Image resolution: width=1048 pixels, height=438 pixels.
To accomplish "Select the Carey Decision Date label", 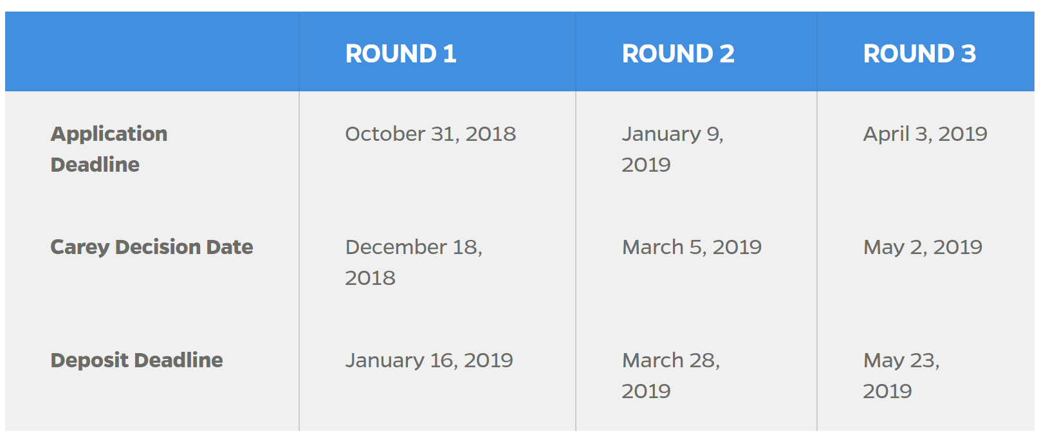I will pos(152,247).
